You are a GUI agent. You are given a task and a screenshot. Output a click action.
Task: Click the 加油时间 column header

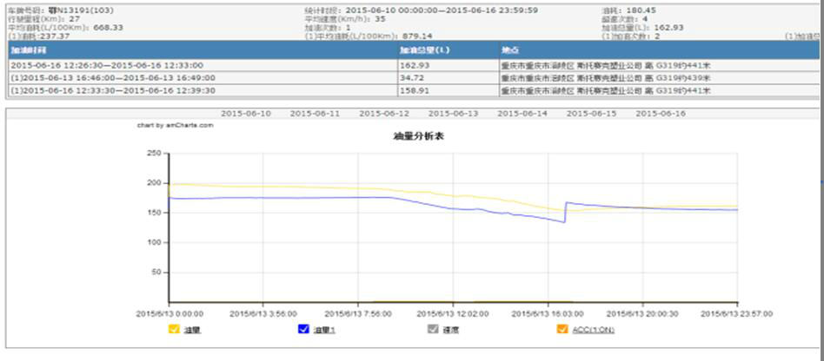click(x=29, y=50)
